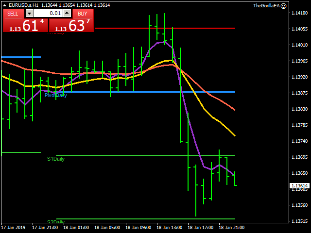Image resolution: width=311 pixels, height=233 pixels.
Task: Click the 18 Jan 01:00 time label
Action: coord(76,228)
